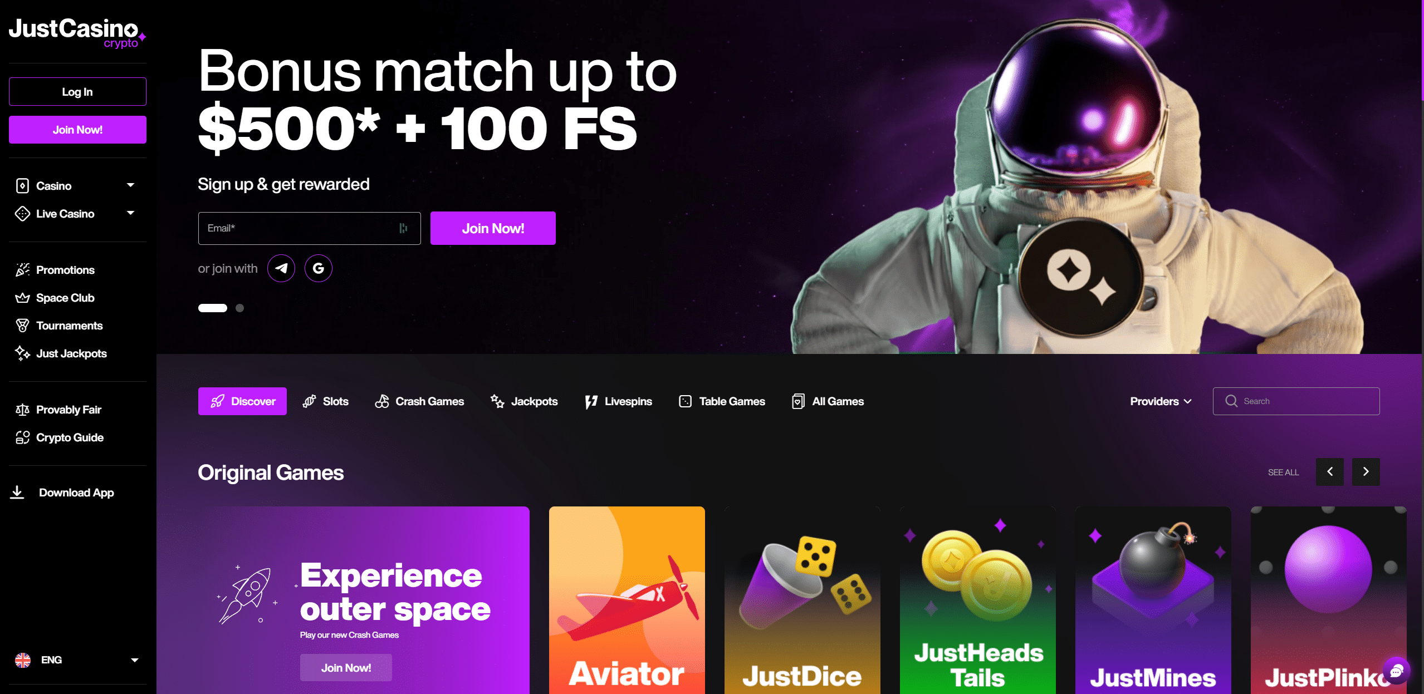Switch to the Crash Games tab
Viewport: 1424px width, 694px height.
(419, 401)
